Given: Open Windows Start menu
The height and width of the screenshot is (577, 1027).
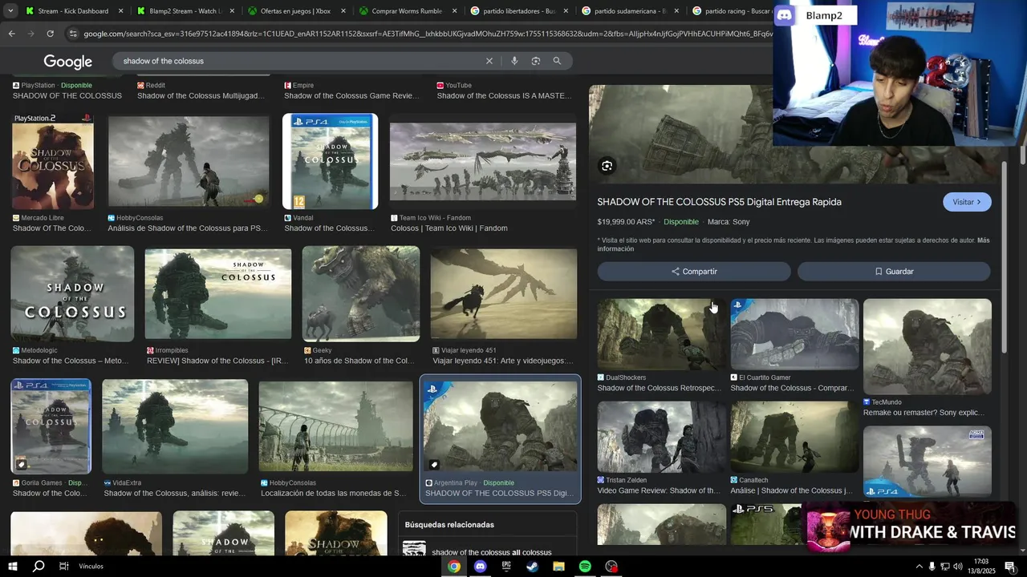Looking at the screenshot, I should click(13, 567).
